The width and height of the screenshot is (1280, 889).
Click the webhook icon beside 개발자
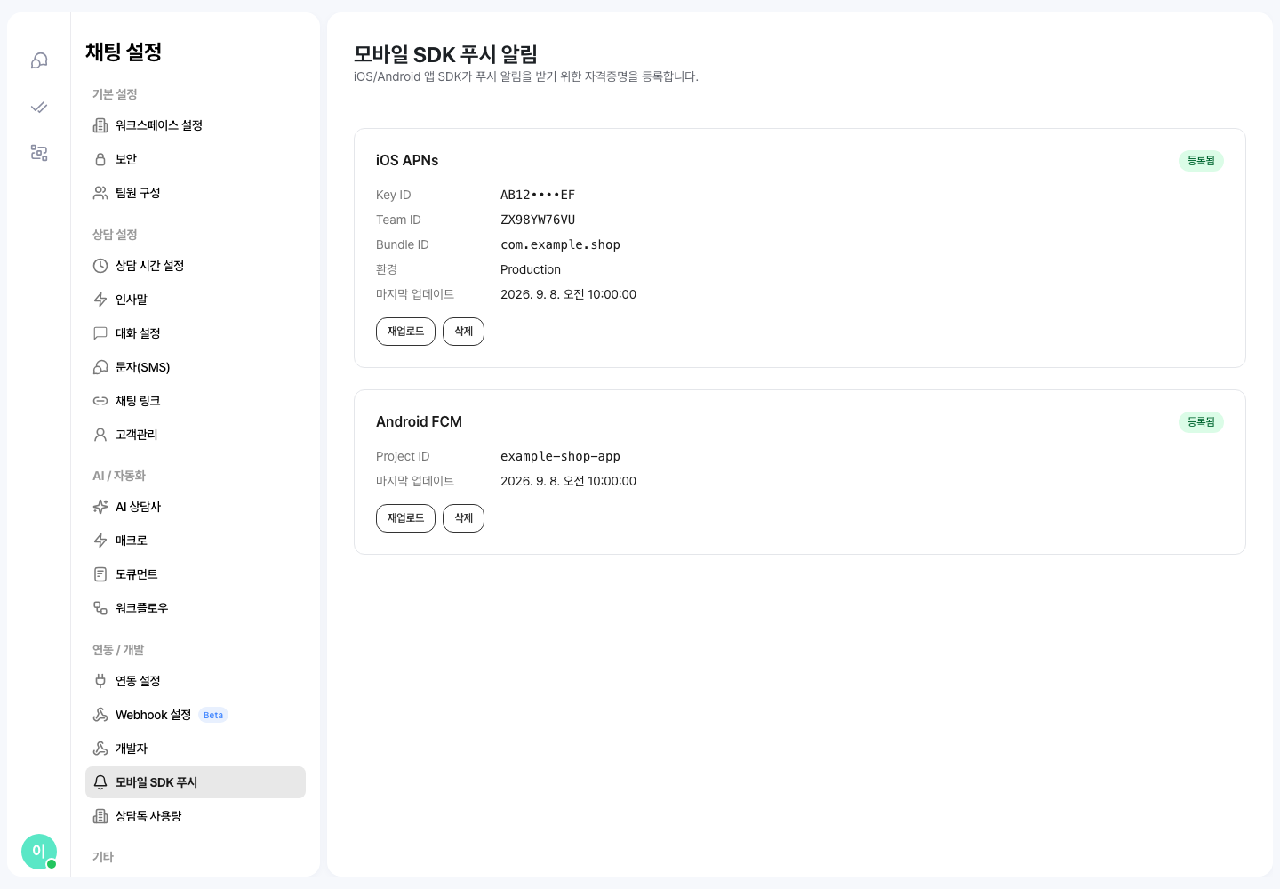point(100,749)
